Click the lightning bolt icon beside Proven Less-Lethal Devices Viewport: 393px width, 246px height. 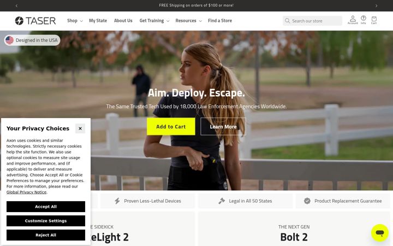tap(117, 201)
